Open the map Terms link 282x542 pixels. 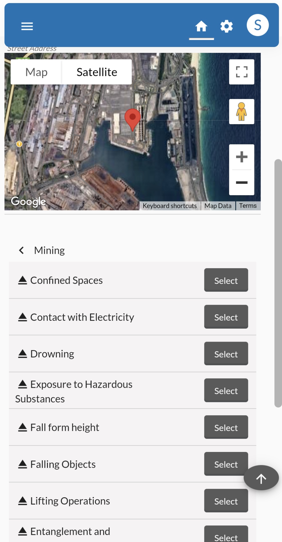pos(248,206)
